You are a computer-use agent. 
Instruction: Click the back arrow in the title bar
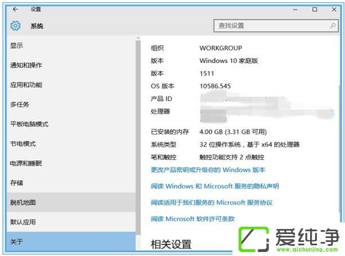15,10
